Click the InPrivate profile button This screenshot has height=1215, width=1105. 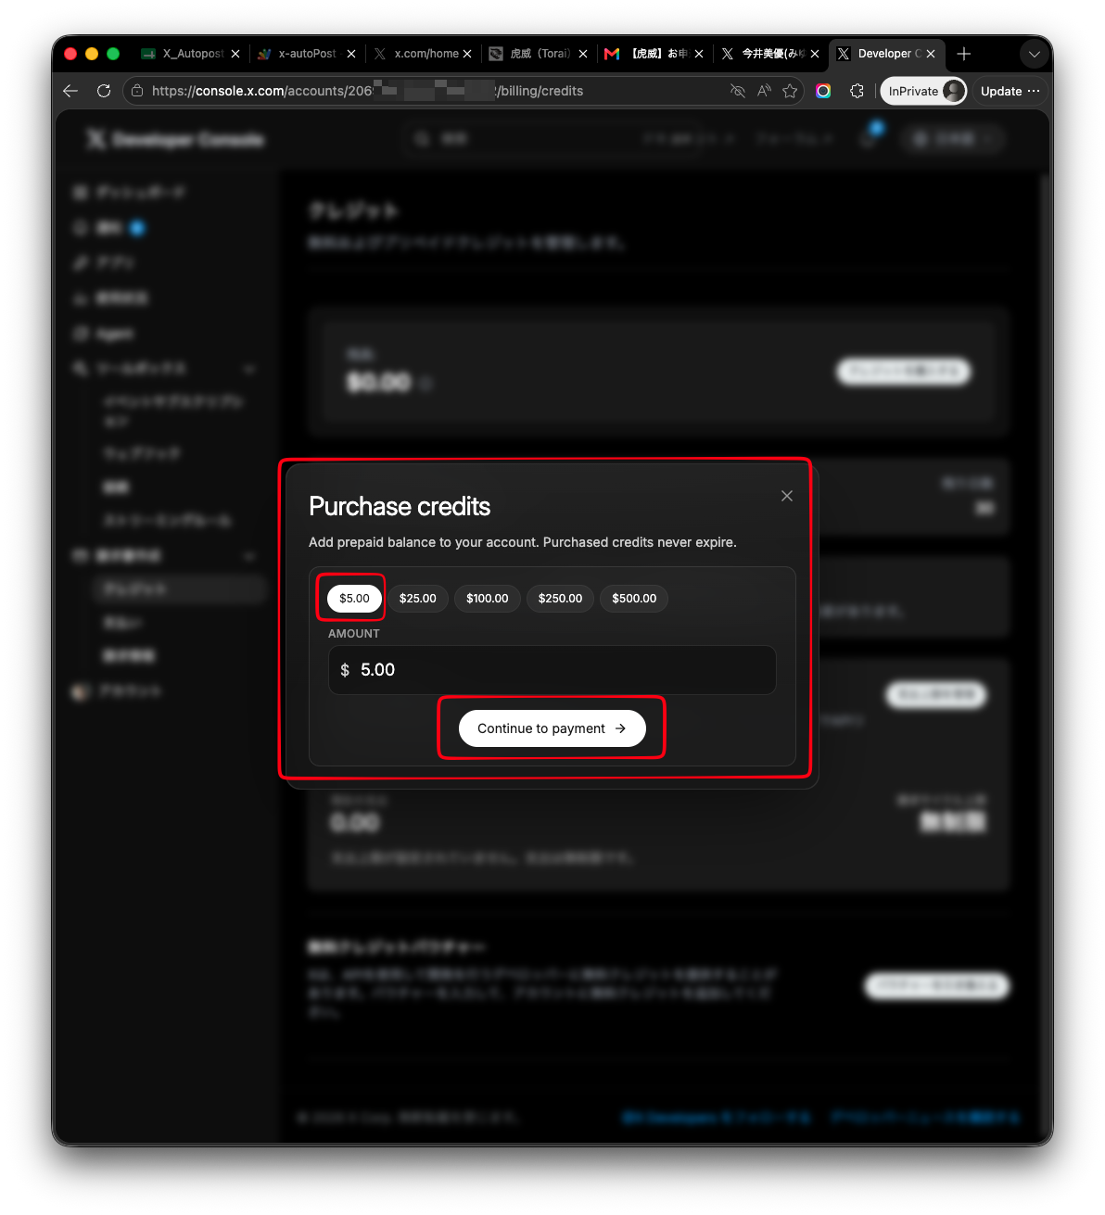[923, 91]
